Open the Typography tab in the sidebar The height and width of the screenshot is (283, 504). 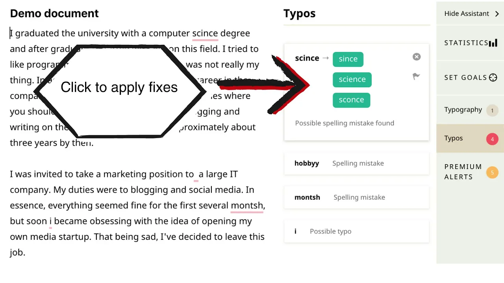(x=463, y=110)
